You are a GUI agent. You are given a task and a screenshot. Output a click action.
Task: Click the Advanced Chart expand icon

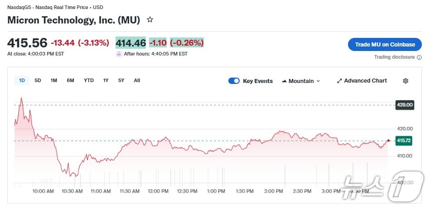pyautogui.click(x=339, y=81)
